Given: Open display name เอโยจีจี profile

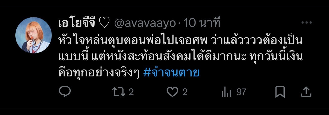Looking at the screenshot, I should click(77, 23).
